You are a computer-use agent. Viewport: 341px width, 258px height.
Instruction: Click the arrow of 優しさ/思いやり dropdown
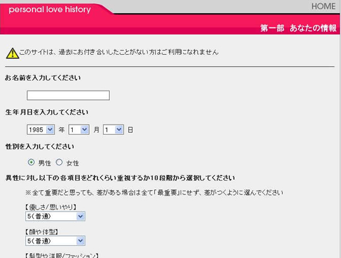coord(80,216)
